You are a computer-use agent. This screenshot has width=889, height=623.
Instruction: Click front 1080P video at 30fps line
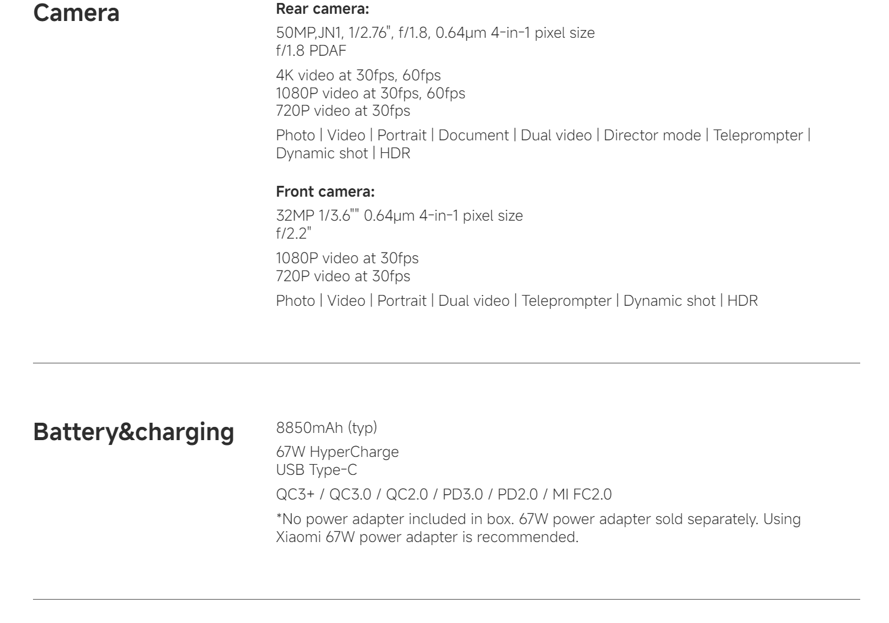(x=347, y=258)
